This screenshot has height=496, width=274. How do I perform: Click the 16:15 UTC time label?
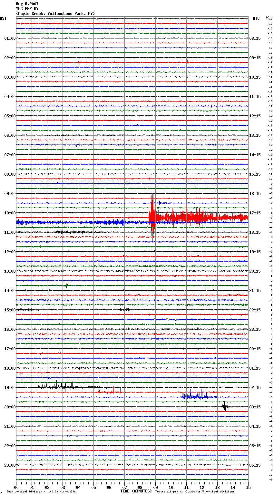pos(255,194)
